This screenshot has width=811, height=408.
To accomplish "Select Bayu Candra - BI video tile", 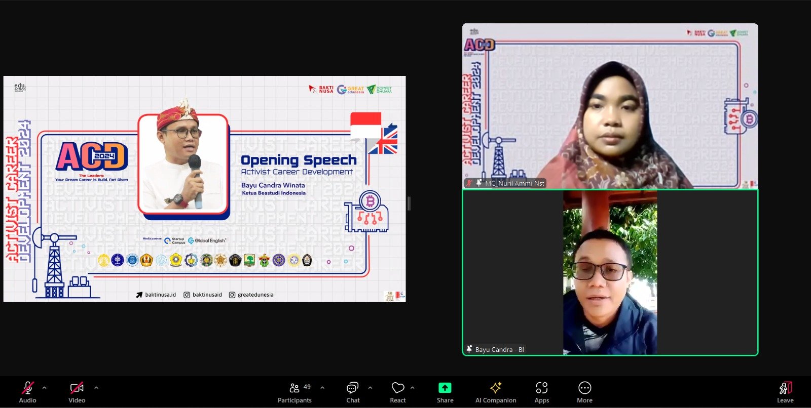I will 610,272.
